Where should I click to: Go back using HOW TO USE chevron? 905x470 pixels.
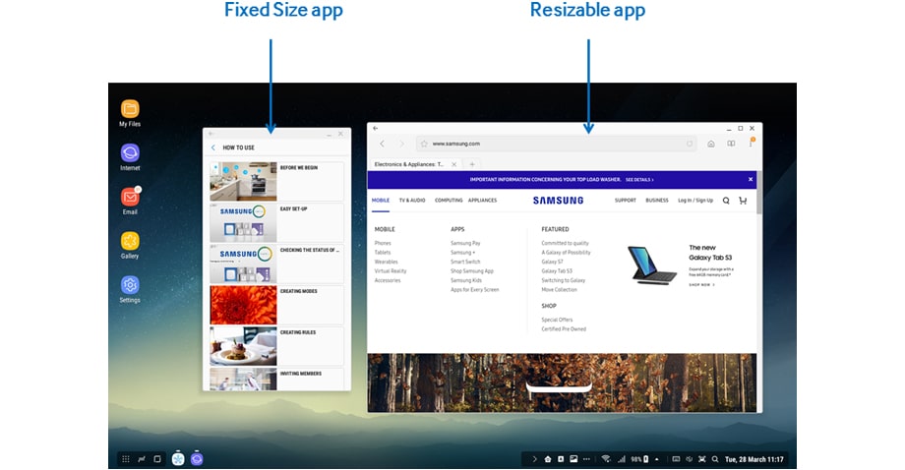(x=213, y=147)
